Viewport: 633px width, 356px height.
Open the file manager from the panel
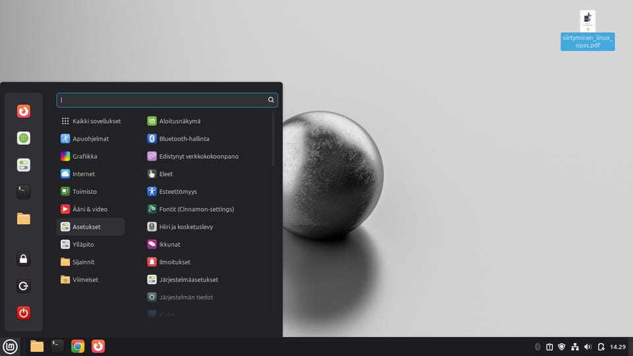tap(37, 346)
